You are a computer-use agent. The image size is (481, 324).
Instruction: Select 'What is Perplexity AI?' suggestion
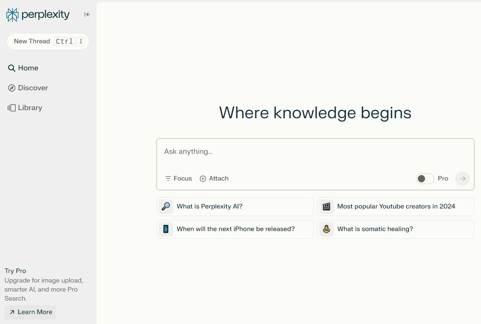pos(235,207)
